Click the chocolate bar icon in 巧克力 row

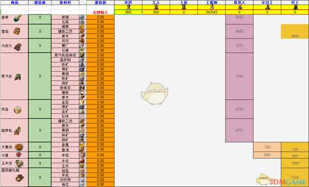pos(18,47)
